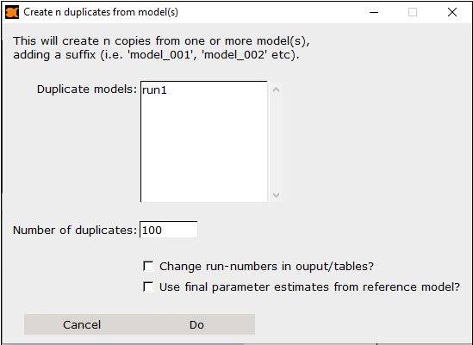This screenshot has width=473, height=345.
Task: Enable Change run-numbers in ouput/tables checkbox
Action: click(148, 267)
